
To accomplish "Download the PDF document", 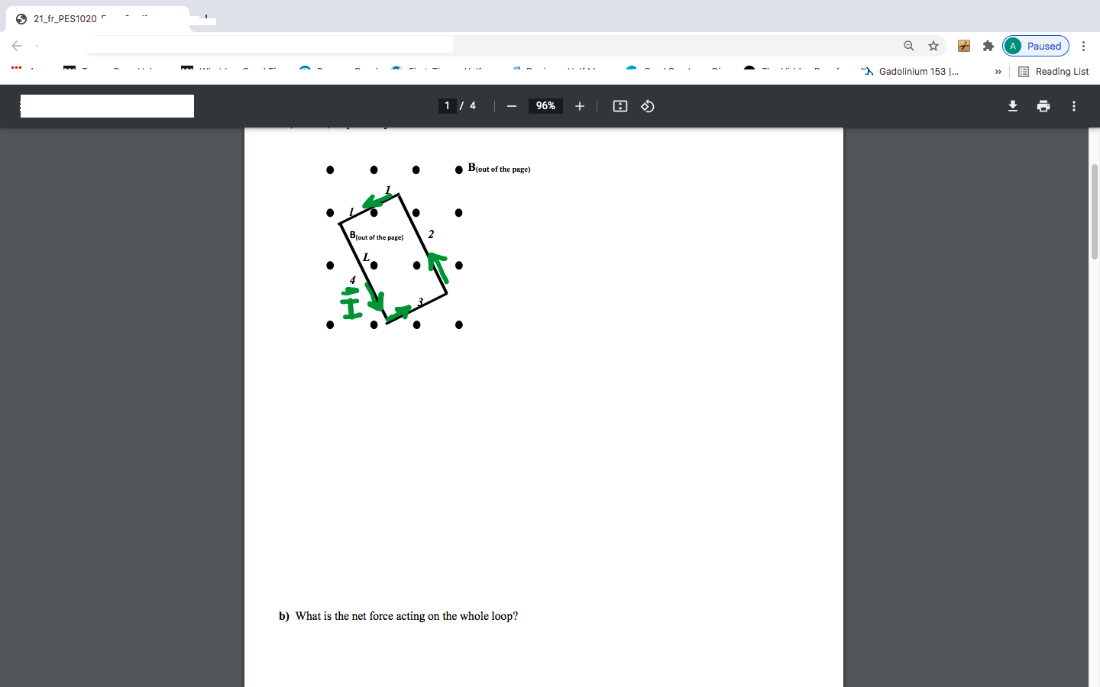I will (1012, 106).
